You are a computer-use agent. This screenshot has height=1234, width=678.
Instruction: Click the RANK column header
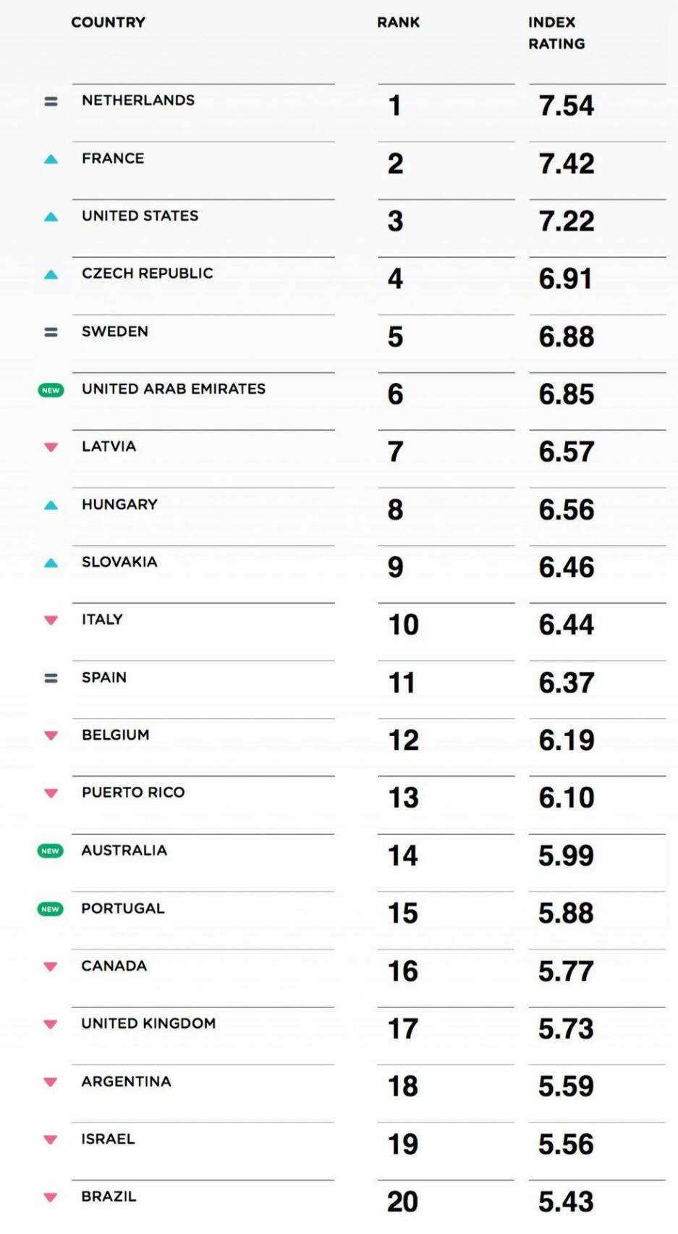[398, 22]
